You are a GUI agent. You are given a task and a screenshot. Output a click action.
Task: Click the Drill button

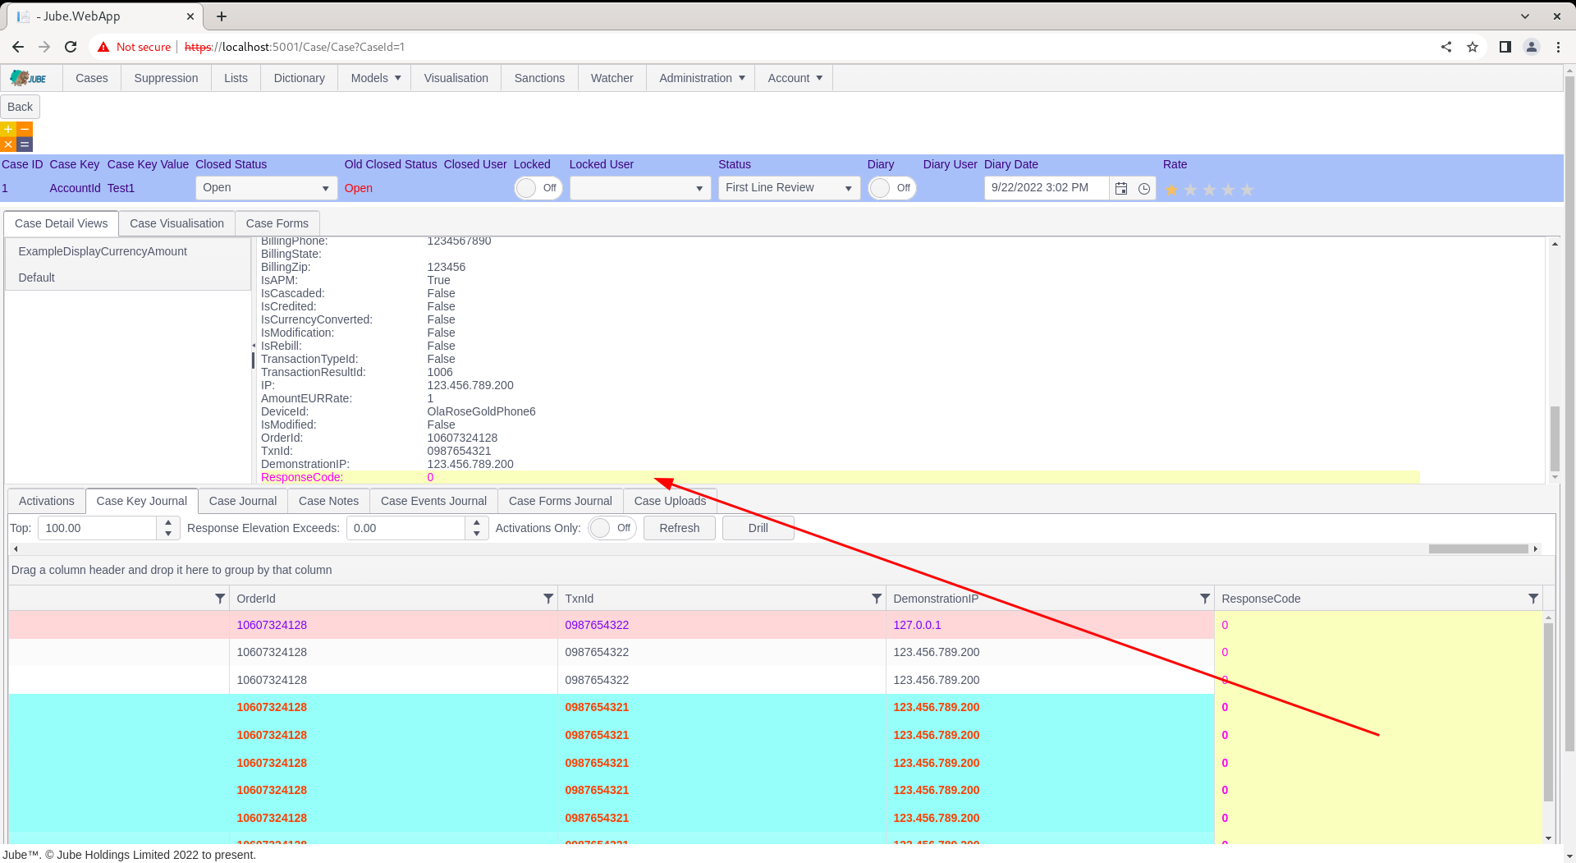click(x=758, y=528)
